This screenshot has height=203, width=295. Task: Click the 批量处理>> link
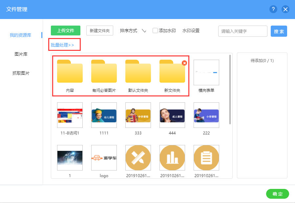[x=62, y=45]
